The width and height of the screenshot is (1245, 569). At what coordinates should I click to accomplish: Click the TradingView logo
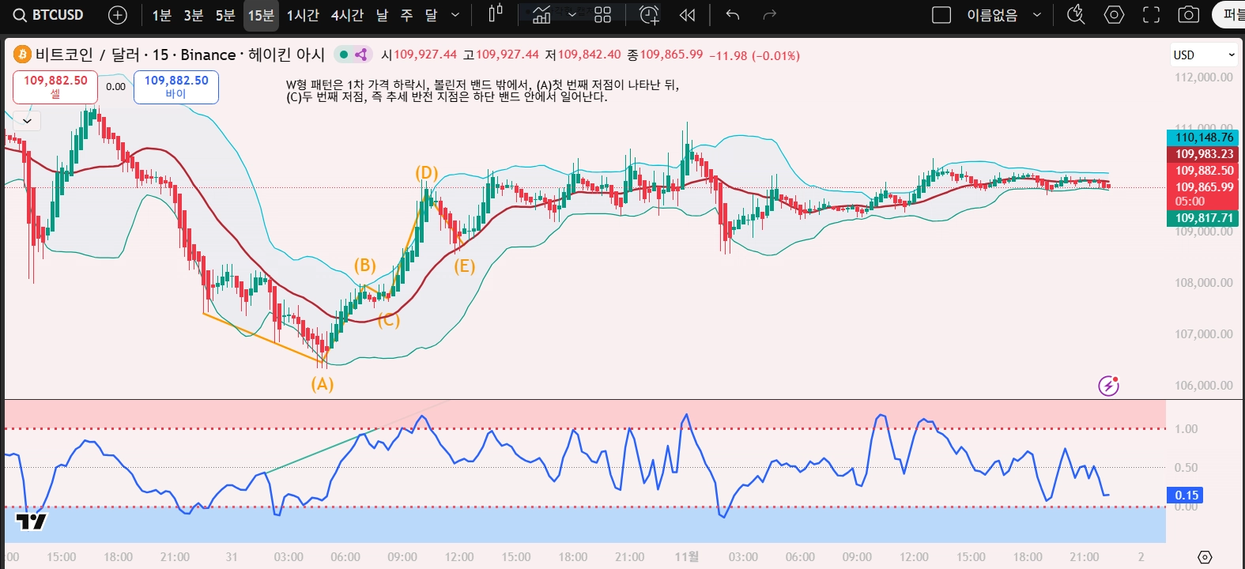click(x=32, y=521)
